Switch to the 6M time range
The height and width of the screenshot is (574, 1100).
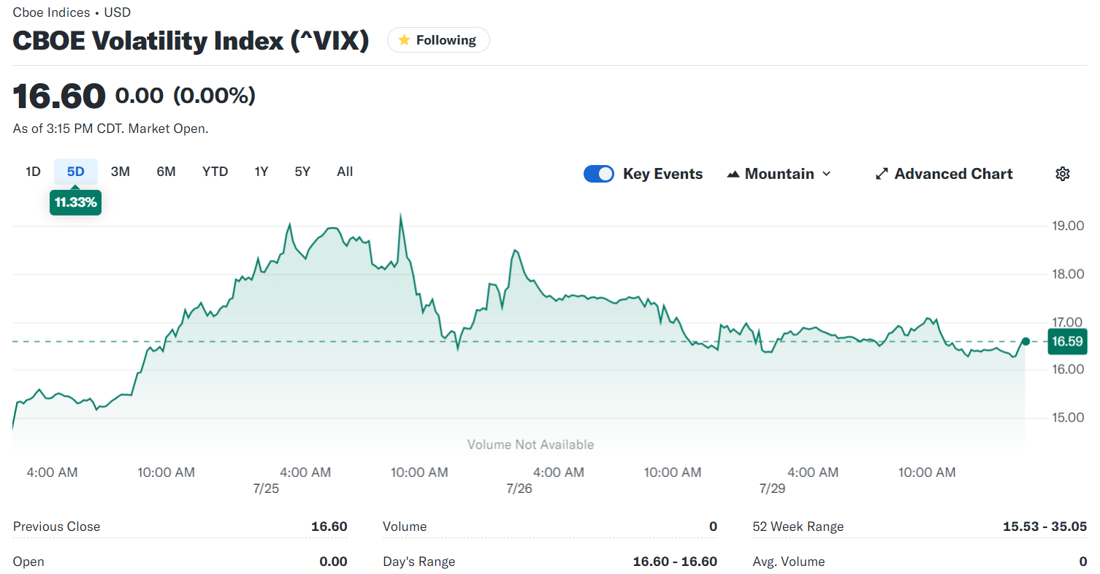coord(166,172)
